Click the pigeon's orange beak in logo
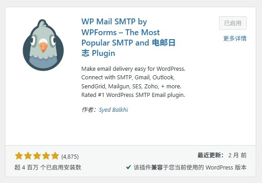This screenshot has width=262, height=183. tap(43, 47)
